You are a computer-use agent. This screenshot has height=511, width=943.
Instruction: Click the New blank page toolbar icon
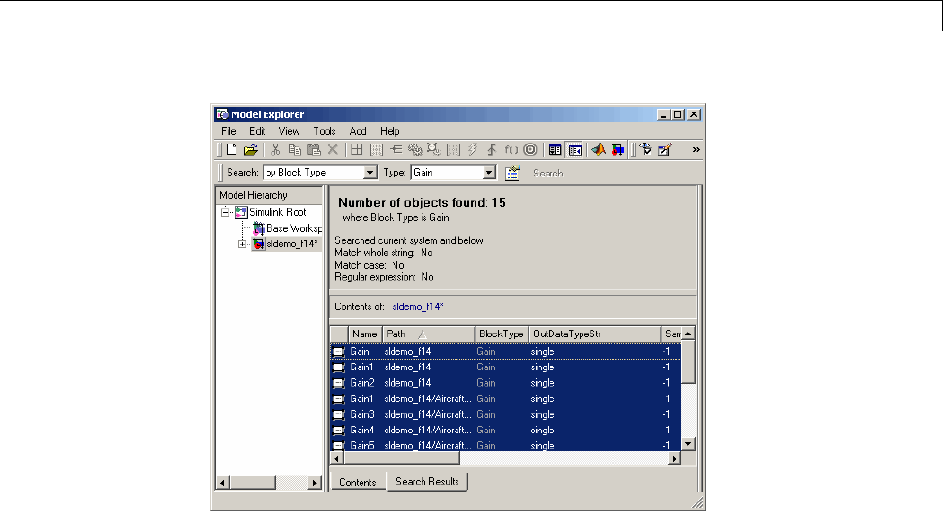pyautogui.click(x=232, y=150)
